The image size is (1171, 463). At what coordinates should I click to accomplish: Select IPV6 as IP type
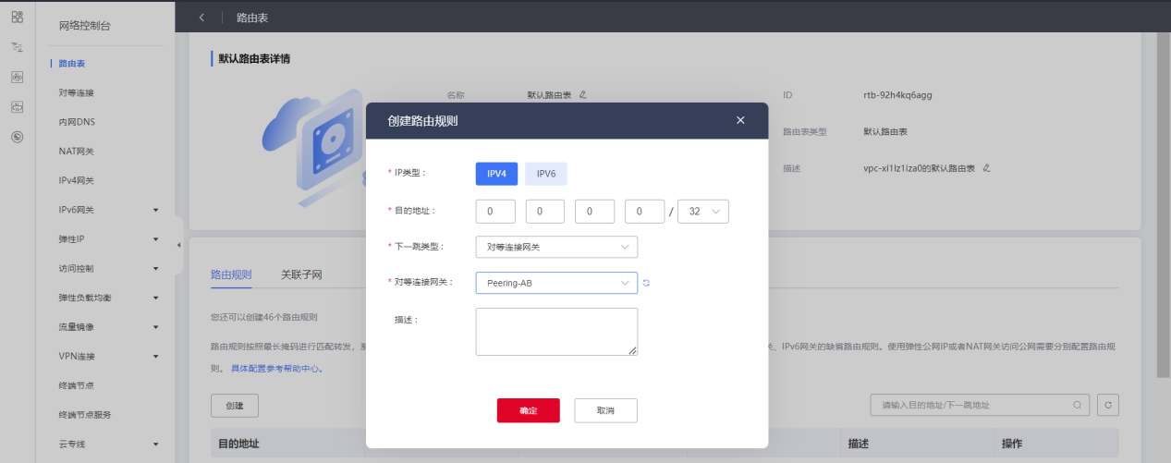(545, 174)
